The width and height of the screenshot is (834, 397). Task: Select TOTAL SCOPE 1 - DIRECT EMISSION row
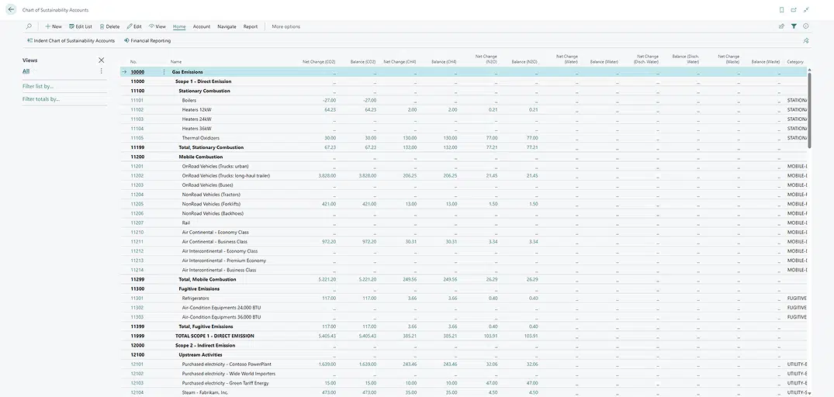[x=215, y=336]
